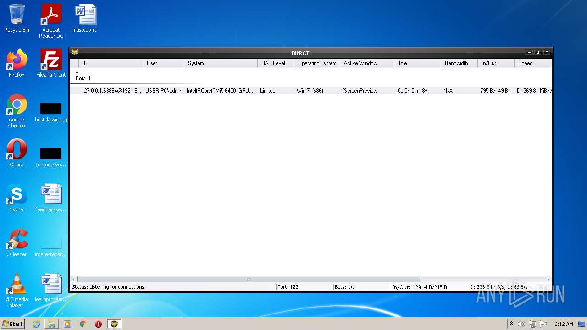Sort by the Active Window column header
This screenshot has width=587, height=330.
(x=368, y=63)
